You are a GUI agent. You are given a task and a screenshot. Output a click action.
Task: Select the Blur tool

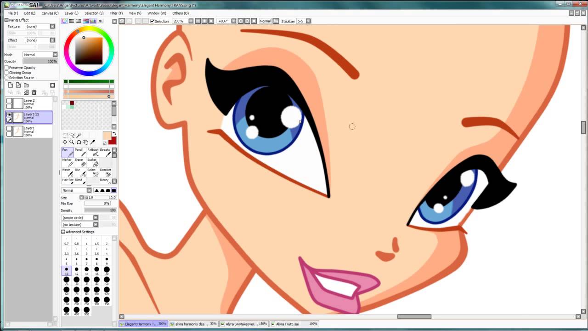[x=80, y=173]
